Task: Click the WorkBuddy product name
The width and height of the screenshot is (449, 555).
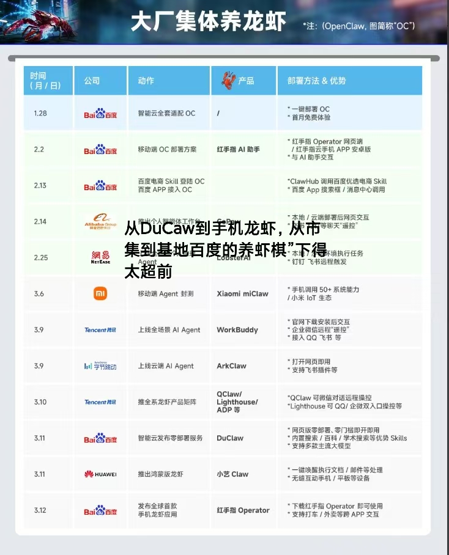Action: coord(237,330)
